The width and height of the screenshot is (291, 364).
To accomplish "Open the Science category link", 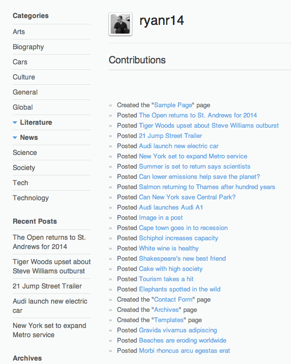I will [x=25, y=153].
